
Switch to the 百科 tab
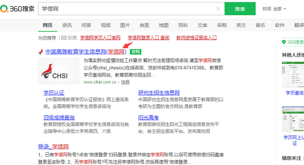(183, 25)
